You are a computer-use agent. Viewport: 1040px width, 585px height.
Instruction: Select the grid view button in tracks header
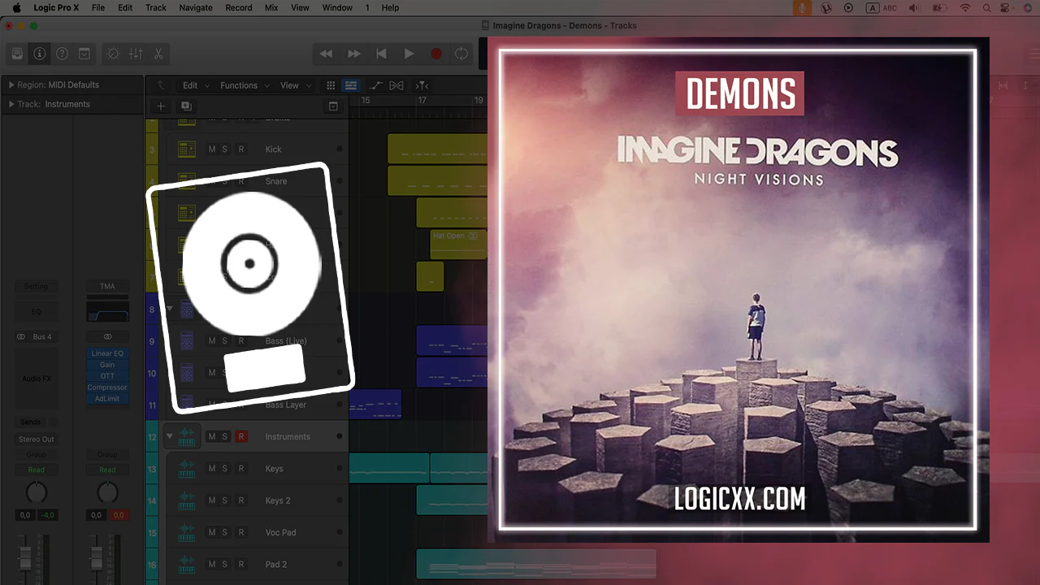tap(331, 85)
